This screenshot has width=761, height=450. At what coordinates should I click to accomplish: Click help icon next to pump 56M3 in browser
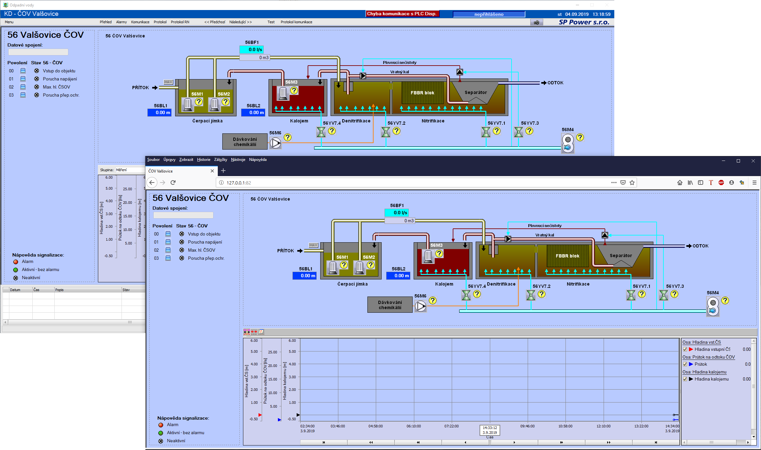[439, 254]
